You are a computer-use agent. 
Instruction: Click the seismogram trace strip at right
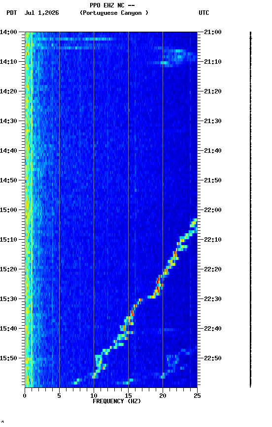(250, 209)
